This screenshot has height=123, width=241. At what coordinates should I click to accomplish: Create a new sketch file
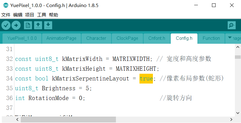tap(28, 25)
